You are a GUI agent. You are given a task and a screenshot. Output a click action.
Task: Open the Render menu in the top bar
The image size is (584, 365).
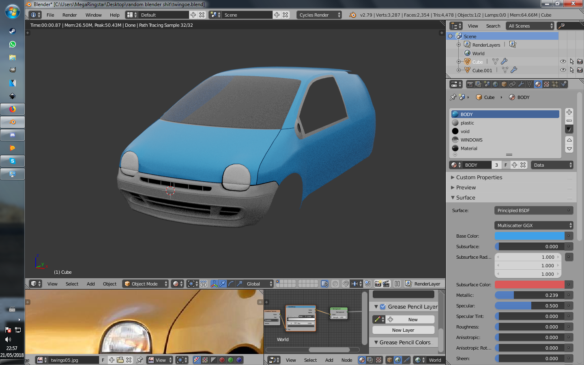click(x=69, y=15)
